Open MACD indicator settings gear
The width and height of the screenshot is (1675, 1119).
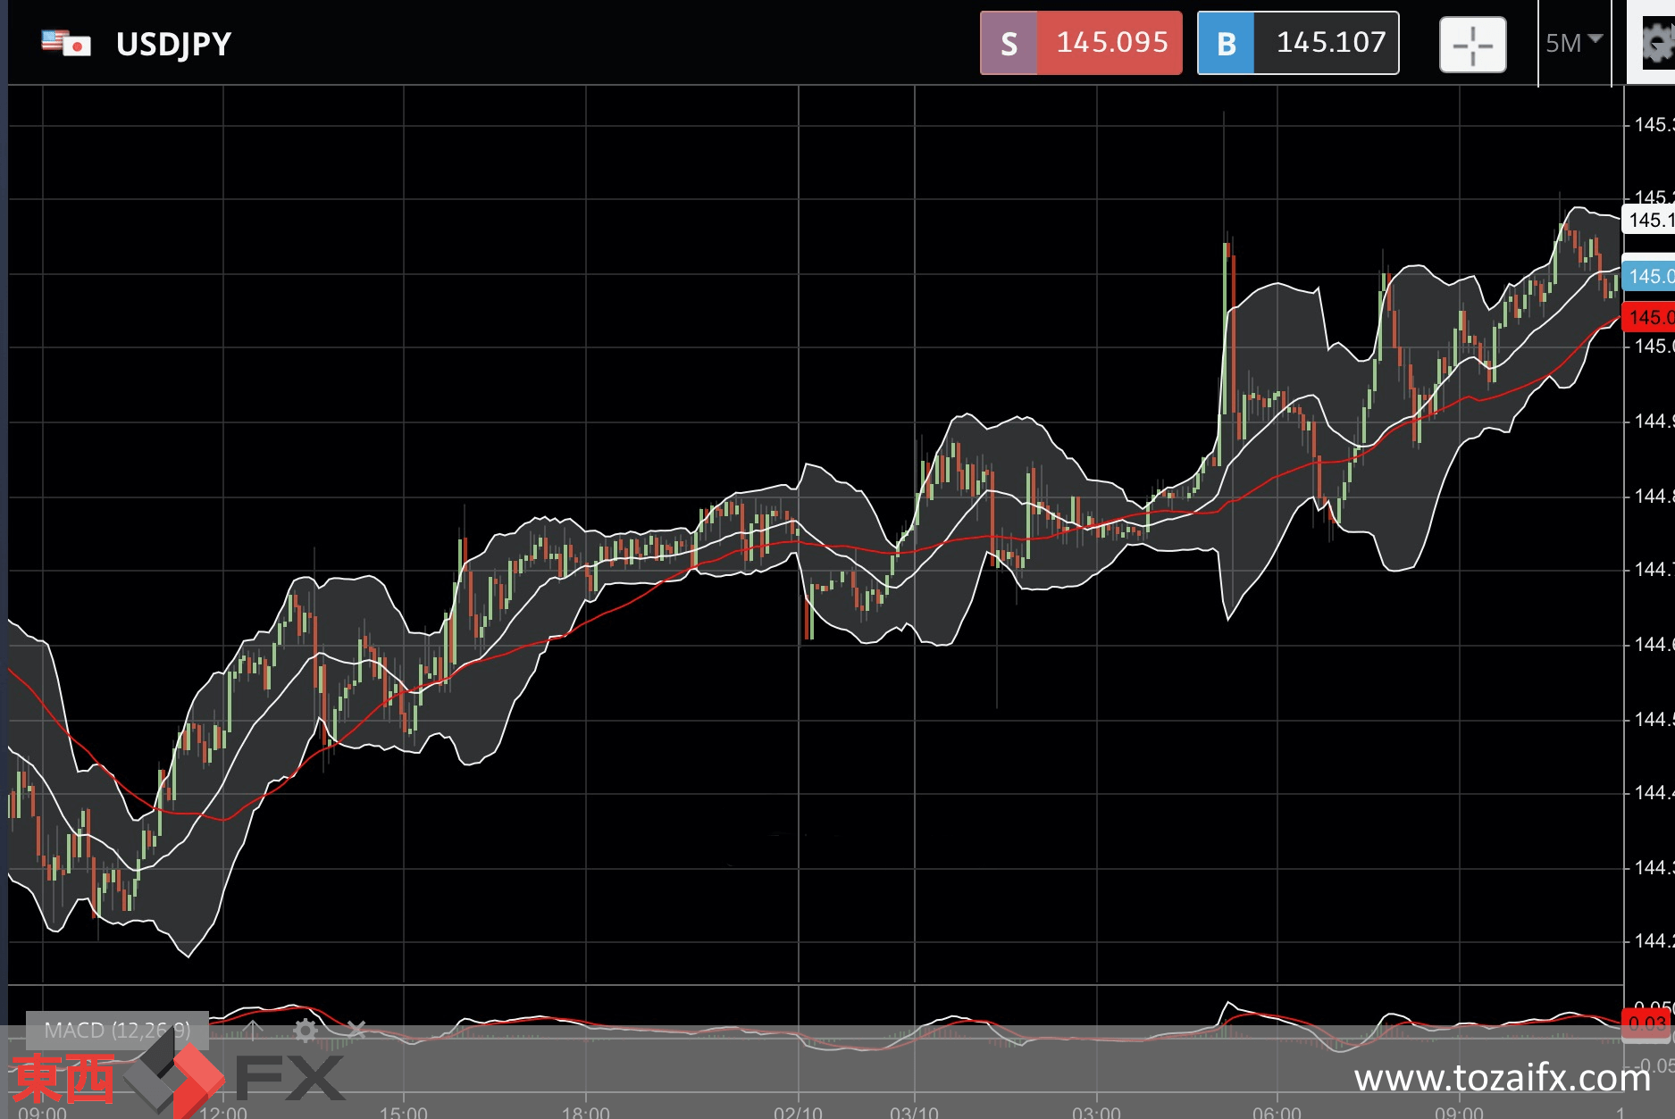pos(306,1031)
